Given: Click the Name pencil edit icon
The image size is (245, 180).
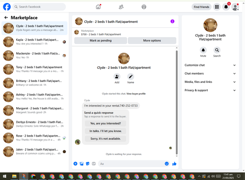Looking at the screenshot, I should [x=131, y=77].
